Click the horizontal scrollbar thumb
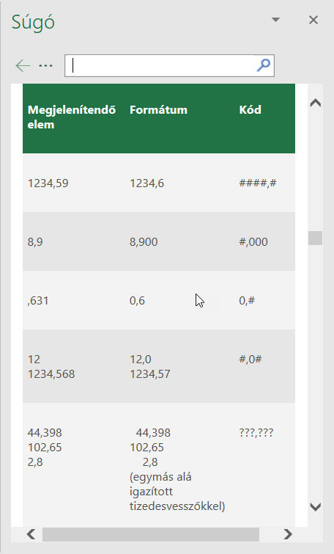The height and width of the screenshot is (554, 334). click(151, 534)
